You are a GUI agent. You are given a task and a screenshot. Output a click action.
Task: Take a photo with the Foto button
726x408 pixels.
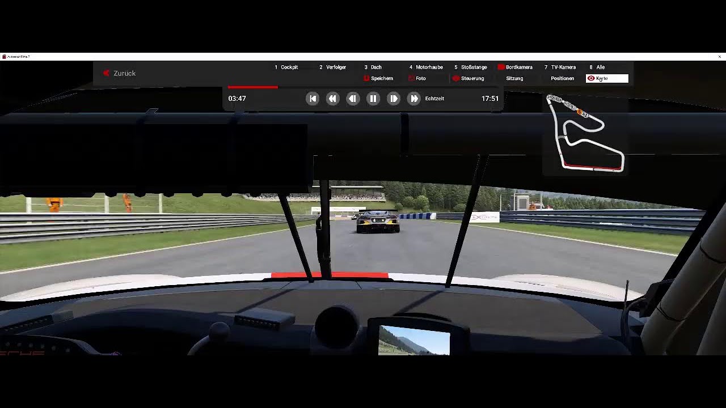pyautogui.click(x=417, y=78)
